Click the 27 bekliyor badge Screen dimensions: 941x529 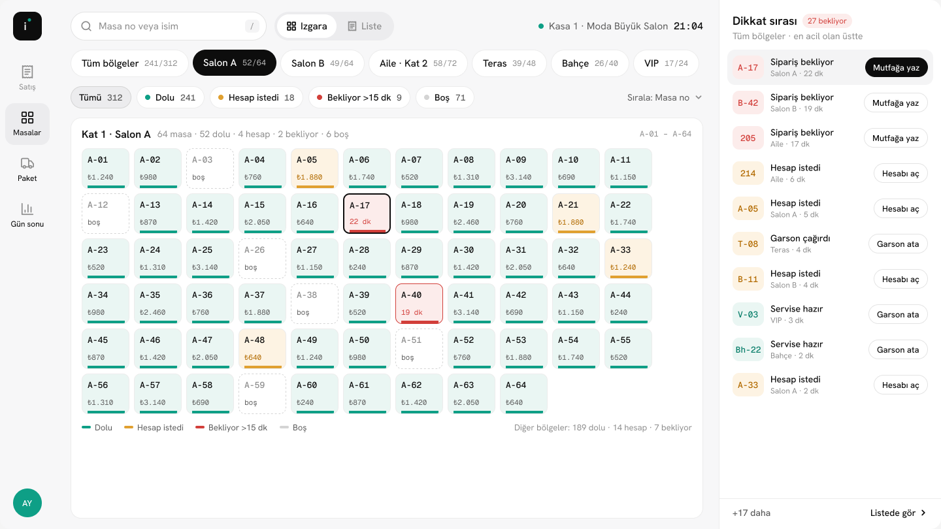click(827, 21)
